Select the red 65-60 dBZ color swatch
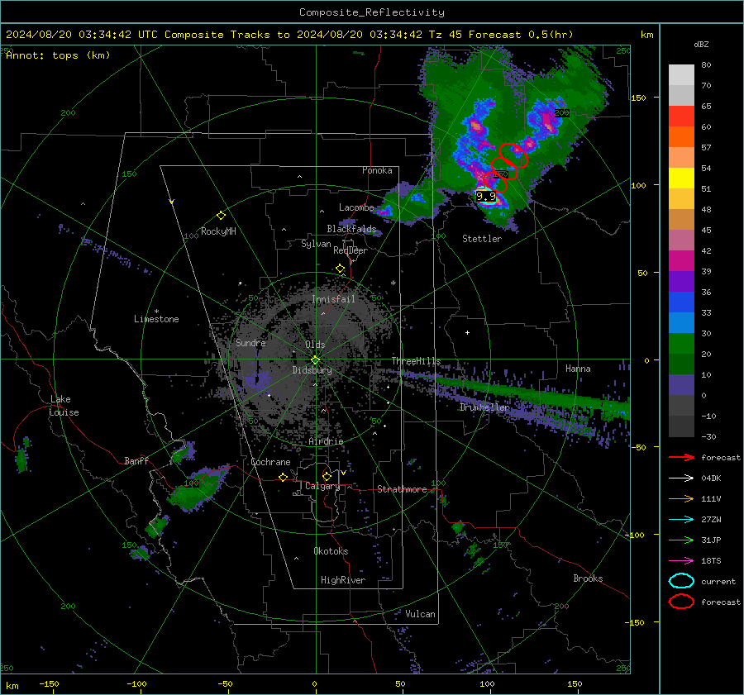This screenshot has width=744, height=695. click(x=681, y=117)
